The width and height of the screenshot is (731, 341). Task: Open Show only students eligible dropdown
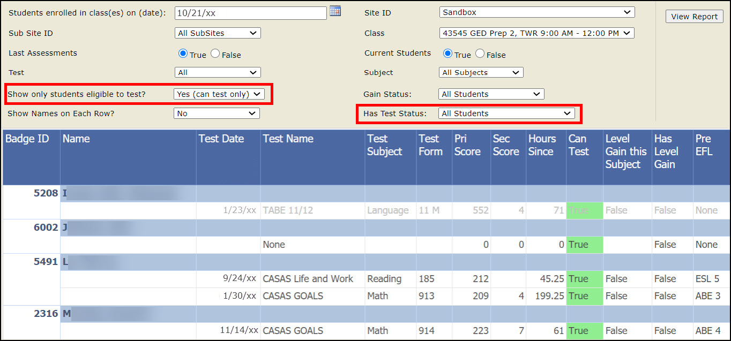[x=219, y=94]
